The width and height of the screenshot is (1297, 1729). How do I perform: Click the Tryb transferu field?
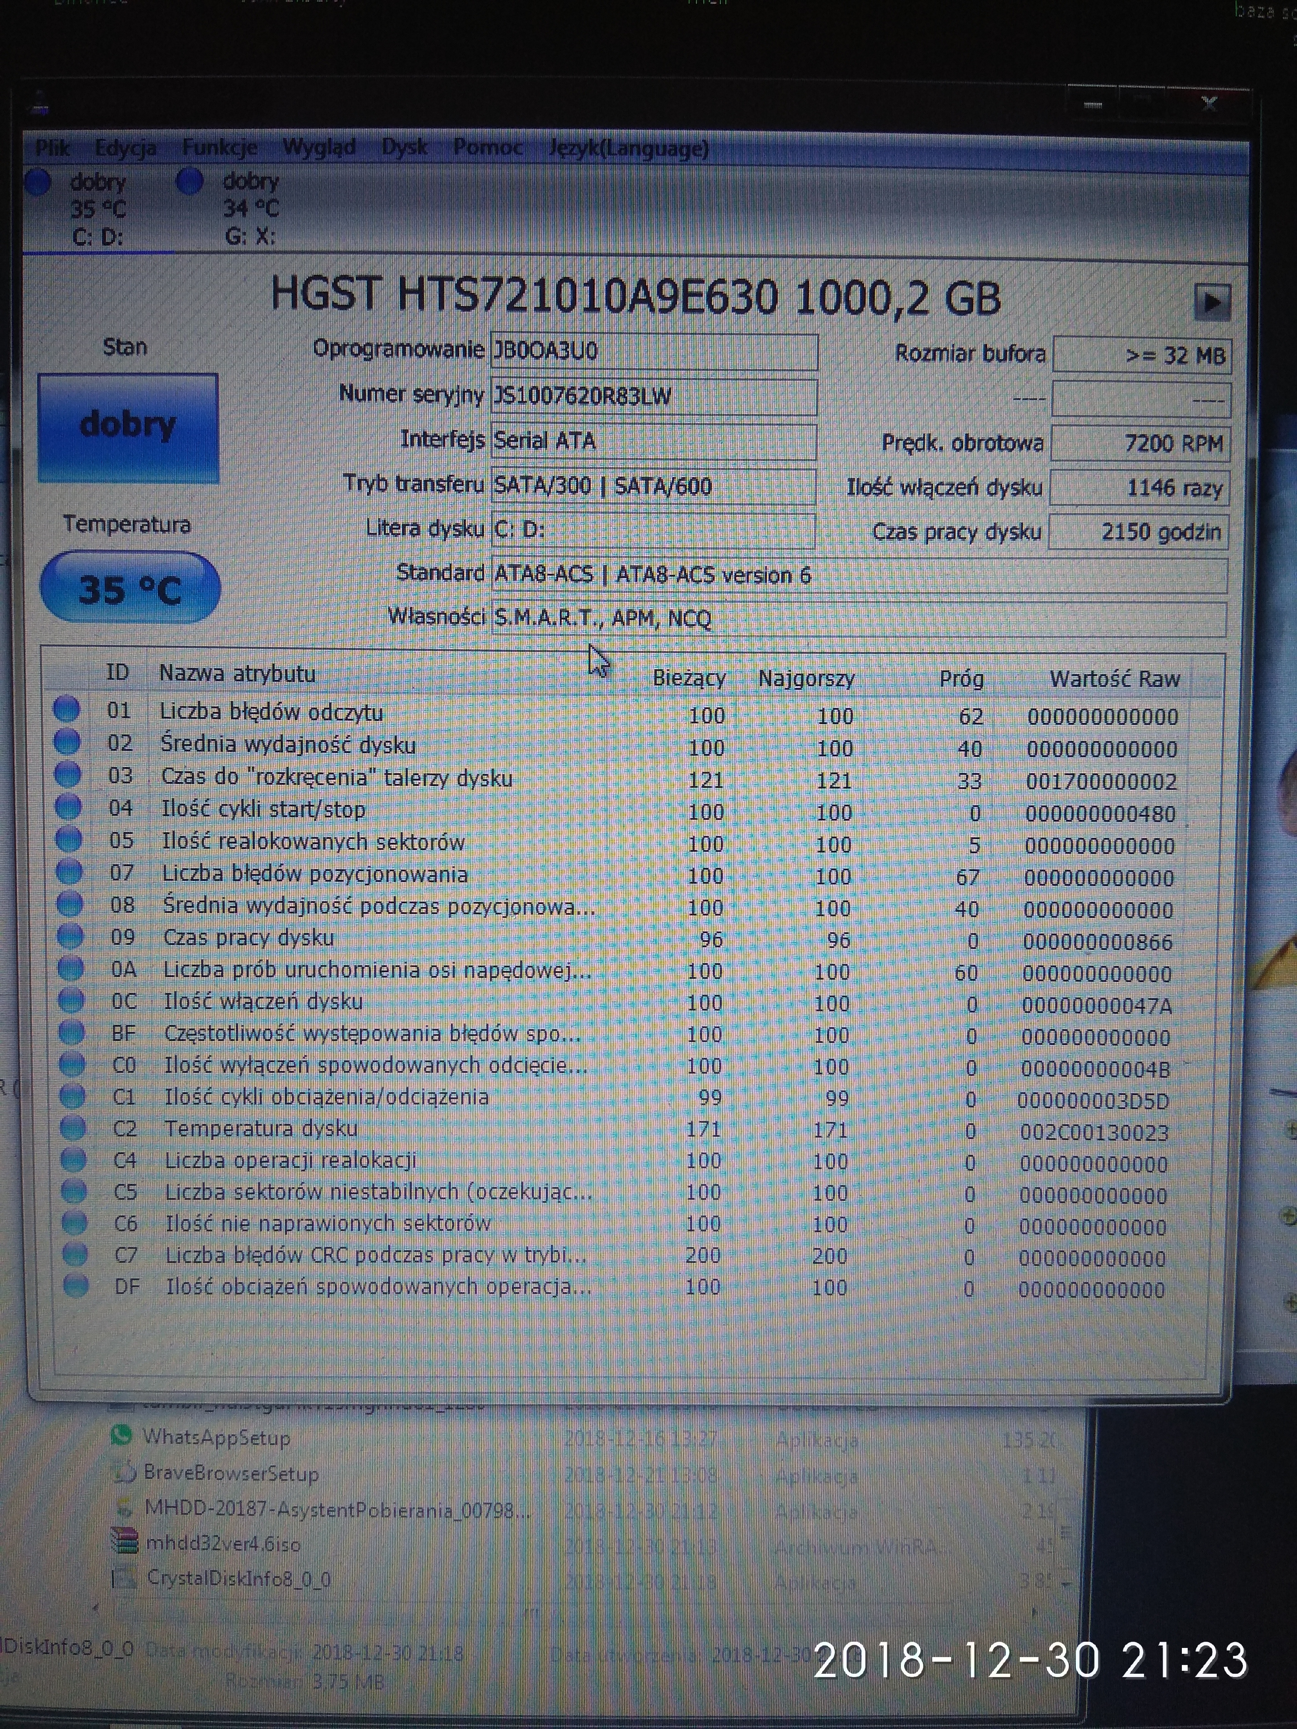653,486
